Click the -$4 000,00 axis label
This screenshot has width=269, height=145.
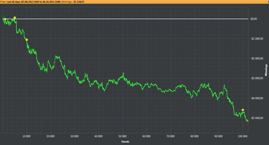coord(257,98)
